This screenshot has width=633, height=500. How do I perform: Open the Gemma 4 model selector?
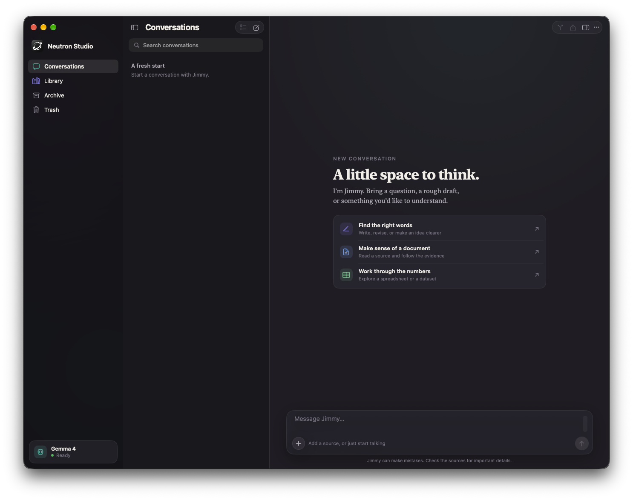tap(73, 452)
